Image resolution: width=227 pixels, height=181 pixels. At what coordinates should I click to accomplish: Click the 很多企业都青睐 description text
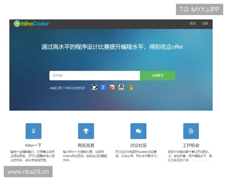click(190, 156)
